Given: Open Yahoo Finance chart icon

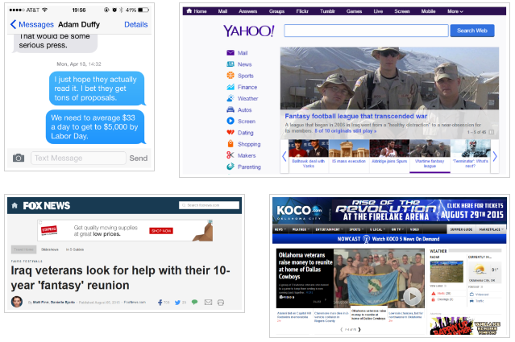Looking at the screenshot, I should click(231, 87).
